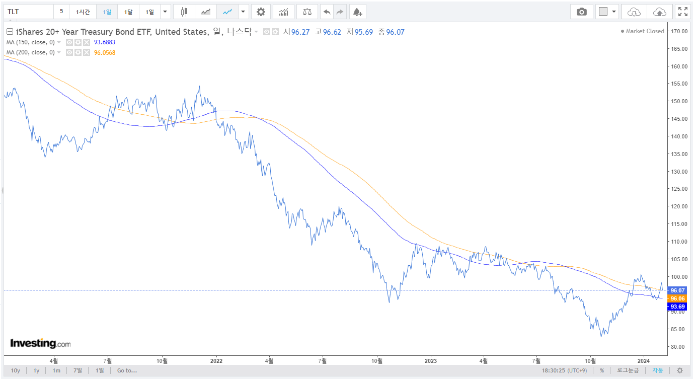Expand MA (150, close, 0) dropdown
This screenshot has height=379, width=695.
pos(59,42)
